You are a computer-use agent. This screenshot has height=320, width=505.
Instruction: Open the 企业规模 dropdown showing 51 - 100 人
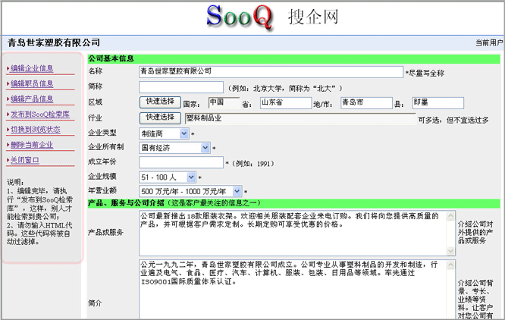click(168, 177)
